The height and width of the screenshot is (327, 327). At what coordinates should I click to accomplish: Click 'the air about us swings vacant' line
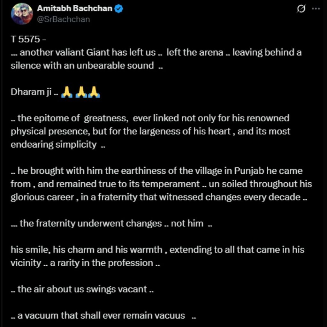(82, 289)
